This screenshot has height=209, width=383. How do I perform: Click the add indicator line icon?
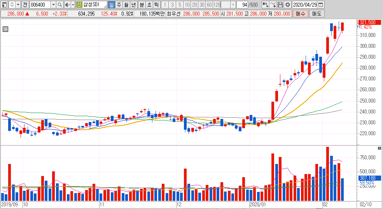(273, 5)
